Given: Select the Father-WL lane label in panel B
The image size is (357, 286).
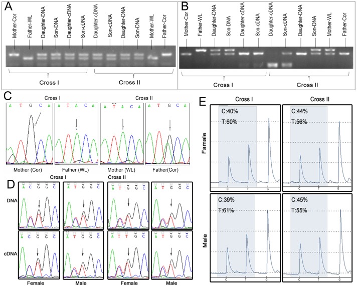Looking at the screenshot, I should pos(200,25).
